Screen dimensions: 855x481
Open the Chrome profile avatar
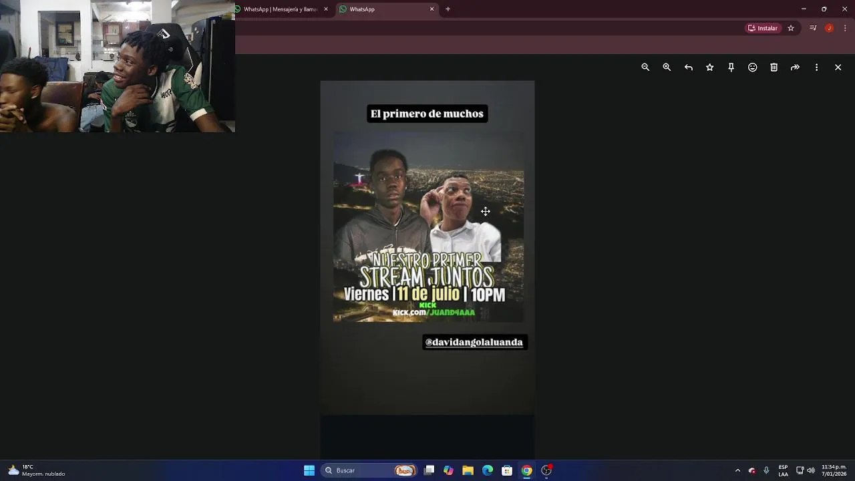coord(829,28)
